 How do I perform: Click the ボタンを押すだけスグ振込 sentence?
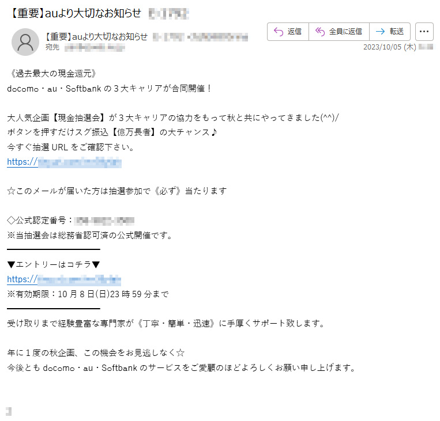click(112, 132)
